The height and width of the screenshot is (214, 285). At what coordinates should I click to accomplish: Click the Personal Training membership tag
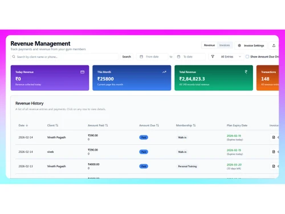click(188, 166)
